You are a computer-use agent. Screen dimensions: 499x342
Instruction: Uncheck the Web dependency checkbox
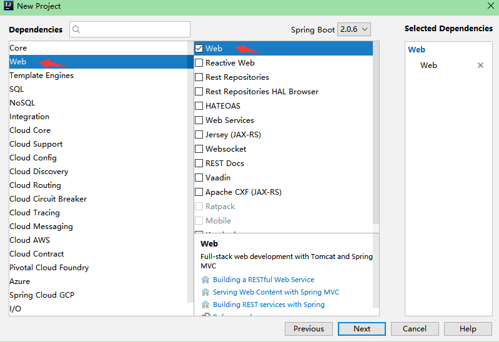pos(199,48)
